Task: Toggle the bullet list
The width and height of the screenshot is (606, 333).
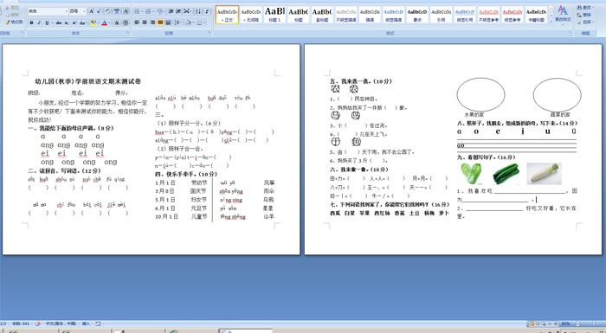Action: point(138,11)
